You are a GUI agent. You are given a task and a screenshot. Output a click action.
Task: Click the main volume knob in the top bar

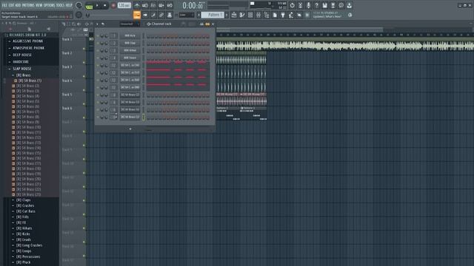pos(79,5)
